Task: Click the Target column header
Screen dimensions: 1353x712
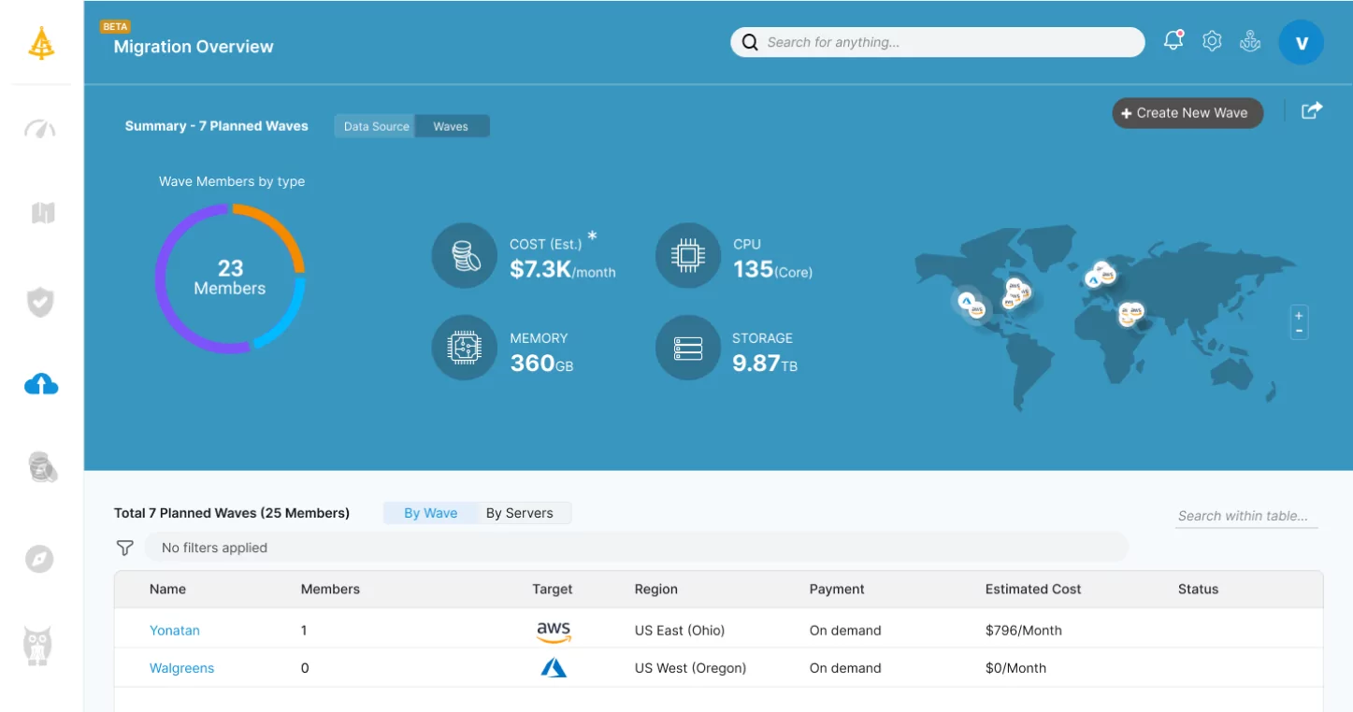Action: coord(553,590)
